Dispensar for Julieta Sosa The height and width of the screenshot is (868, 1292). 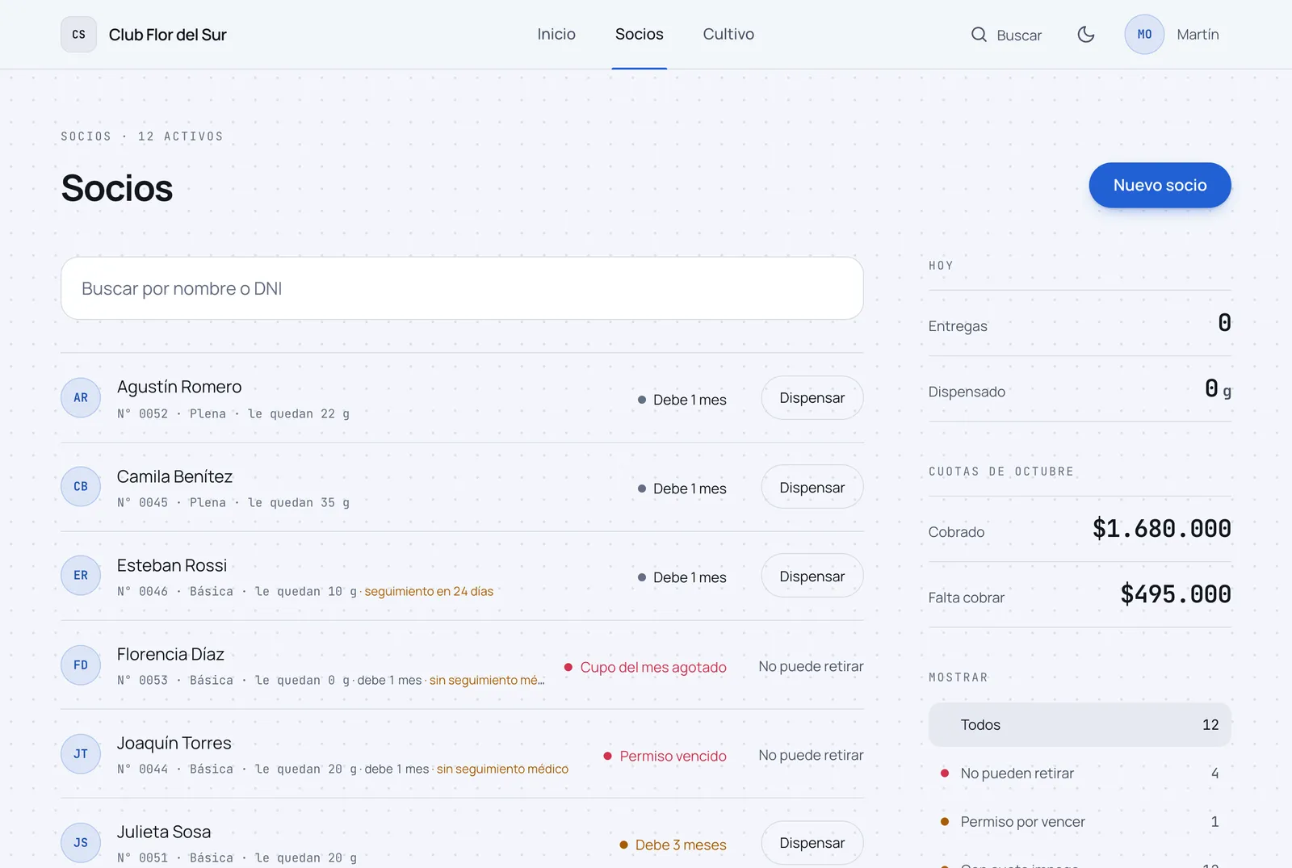[x=812, y=843]
